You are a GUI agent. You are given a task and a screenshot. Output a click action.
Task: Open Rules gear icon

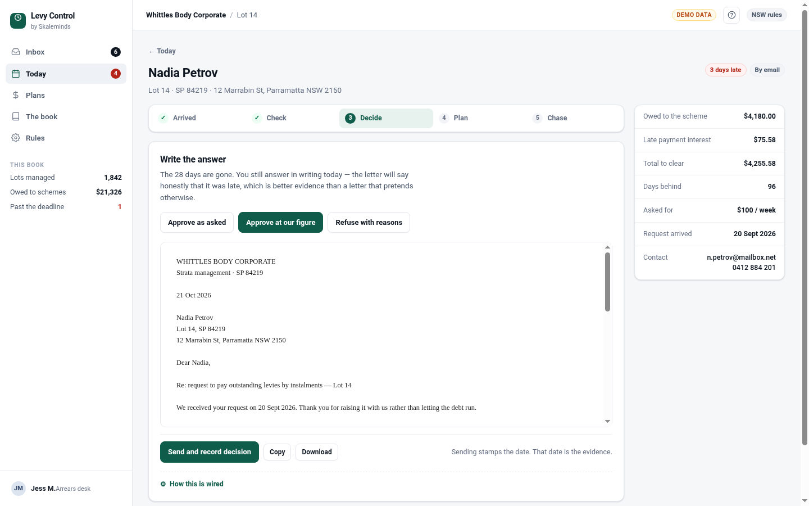(16, 138)
